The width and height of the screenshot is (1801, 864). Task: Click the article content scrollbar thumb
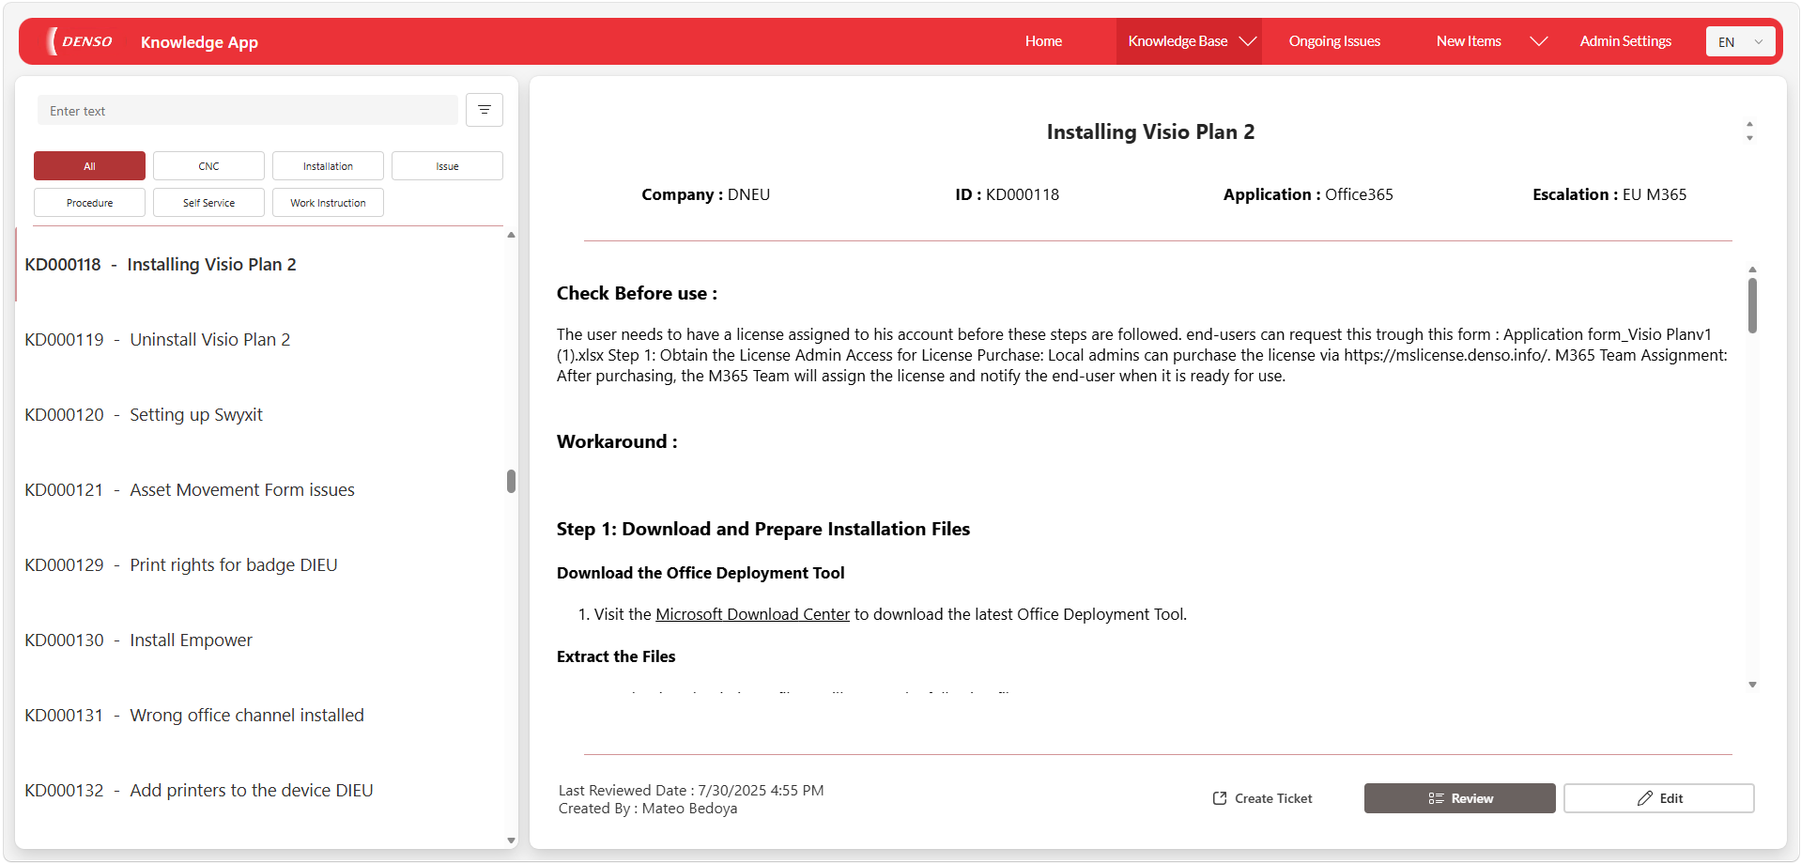pos(1752,305)
